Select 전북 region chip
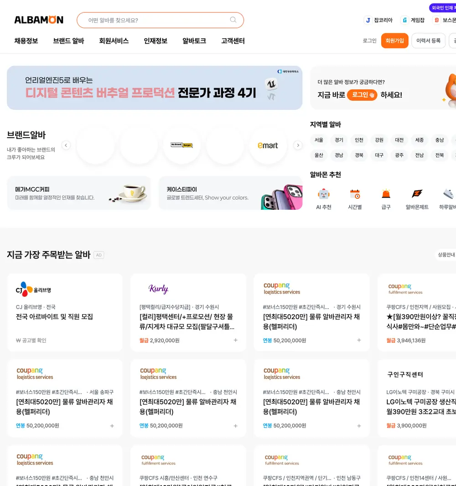Image resolution: width=456 pixels, height=486 pixels. [x=440, y=155]
